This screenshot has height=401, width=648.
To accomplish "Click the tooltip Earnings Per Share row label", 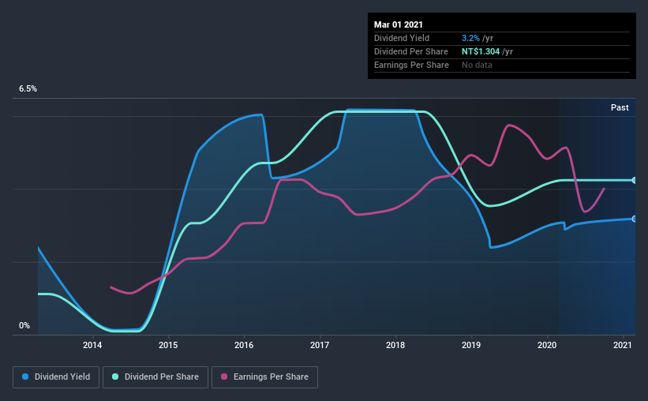I will [411, 65].
